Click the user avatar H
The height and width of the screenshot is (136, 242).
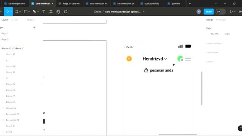199,12
